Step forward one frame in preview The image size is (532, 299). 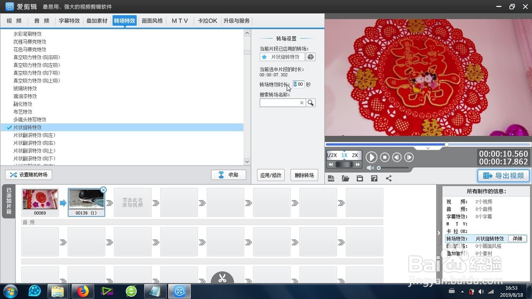[x=409, y=157]
